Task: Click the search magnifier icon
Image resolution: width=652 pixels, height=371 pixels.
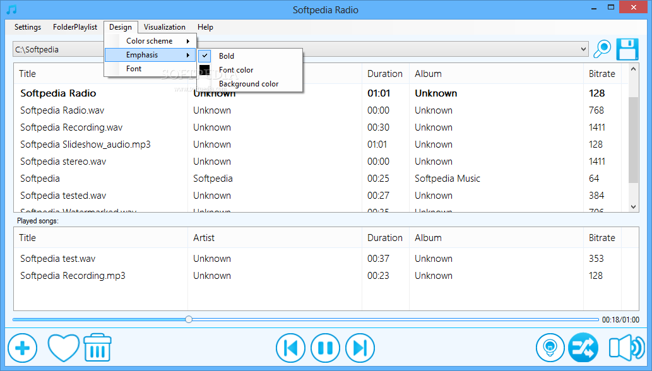Action: pos(602,49)
